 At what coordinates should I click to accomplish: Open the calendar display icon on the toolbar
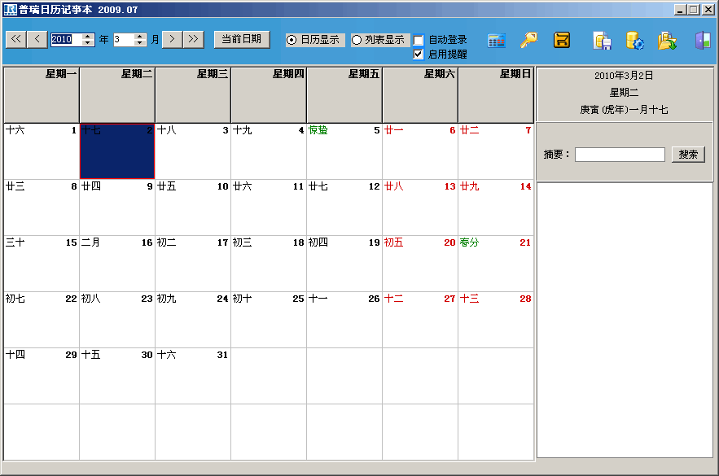(x=496, y=39)
